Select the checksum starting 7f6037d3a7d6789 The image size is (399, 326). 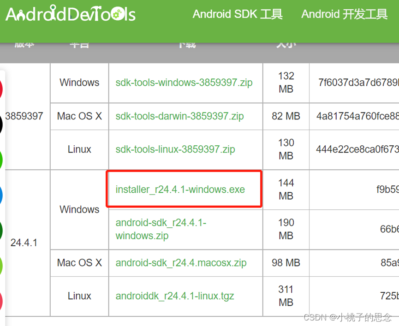point(358,83)
